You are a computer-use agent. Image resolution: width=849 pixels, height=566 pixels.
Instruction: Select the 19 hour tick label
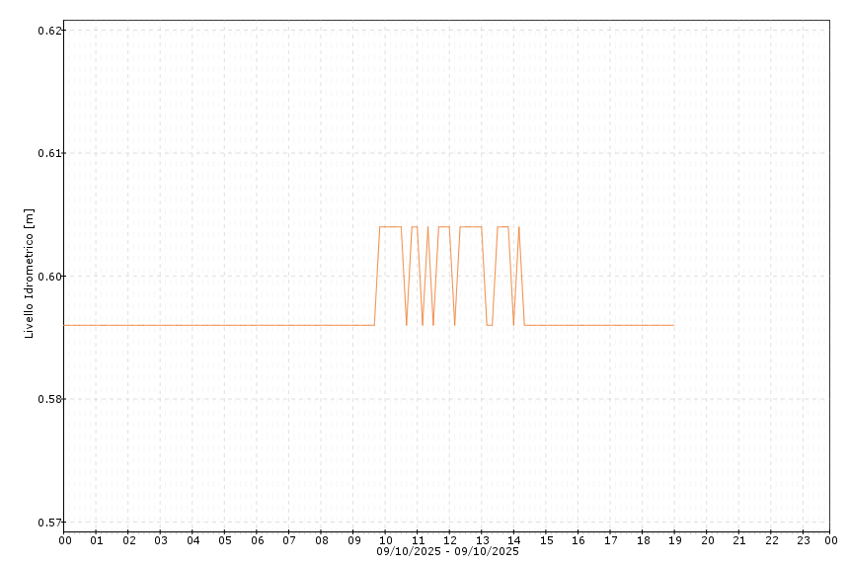point(674,540)
